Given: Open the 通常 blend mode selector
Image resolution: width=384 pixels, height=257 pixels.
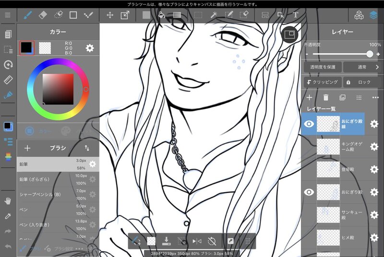Looking at the screenshot, I should (362, 67).
